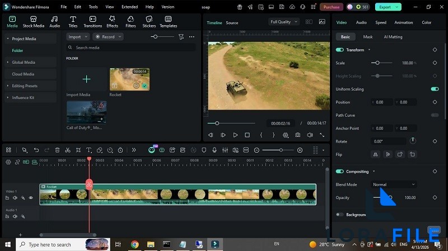Click the Undo icon in timeline toolbar
This screenshot has height=251, width=448.
coord(36,150)
